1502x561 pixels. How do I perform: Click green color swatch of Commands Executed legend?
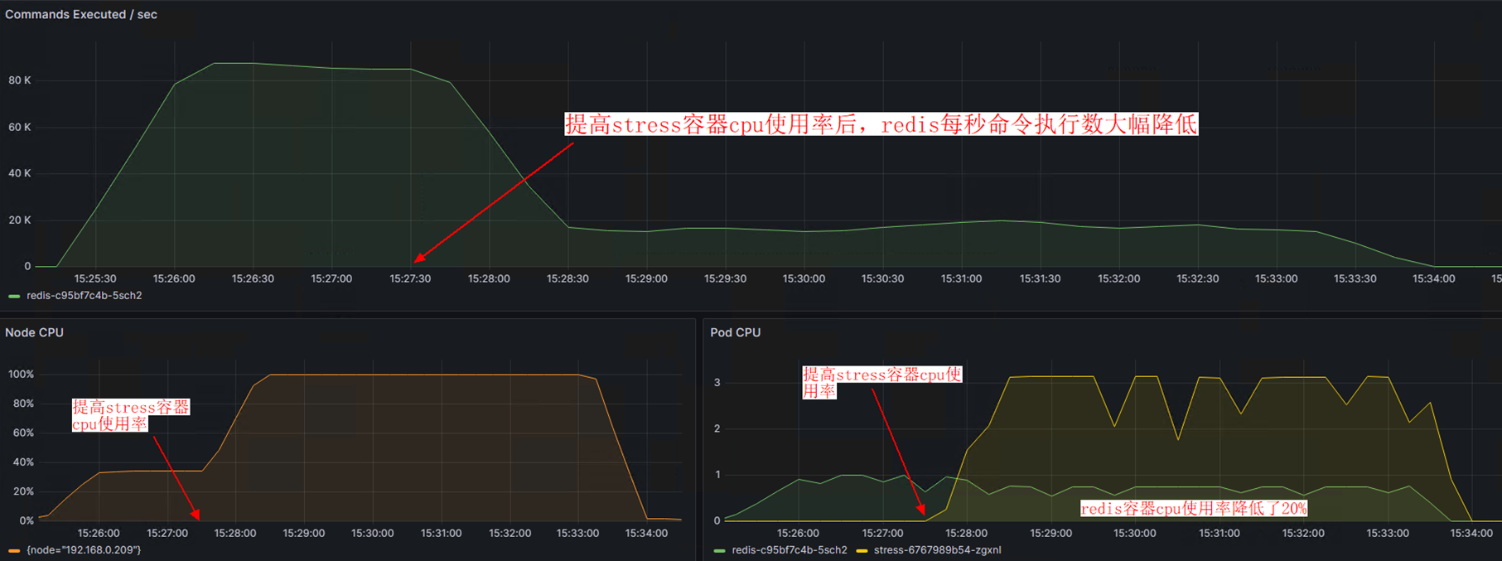[14, 296]
